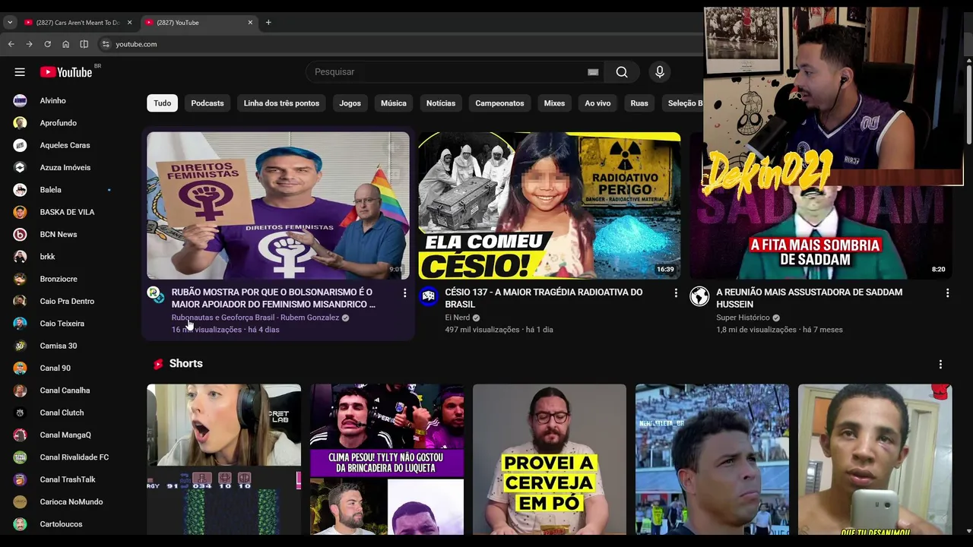Open Rubão Bolsonarismo video title link

274,298
